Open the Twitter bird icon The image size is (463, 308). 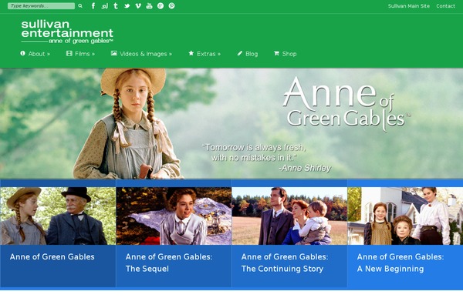coord(127,5)
